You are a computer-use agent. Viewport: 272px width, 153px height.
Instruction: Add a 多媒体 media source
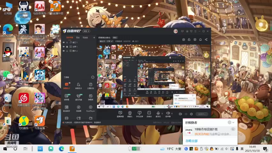click(149, 114)
